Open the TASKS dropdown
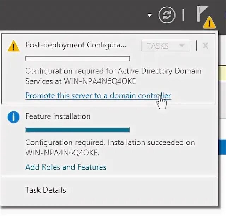This screenshot has width=226, height=216. [162, 46]
